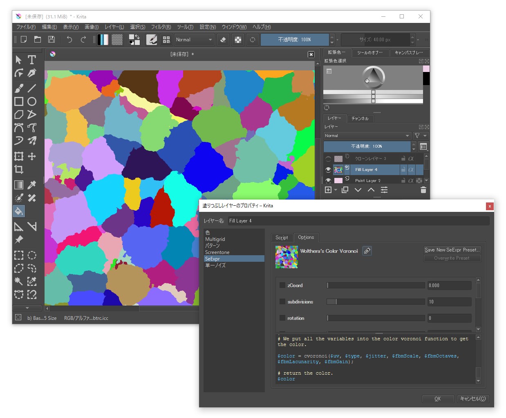Toggle preserve alpha checkerboard button in toolbar
The width and height of the screenshot is (506, 418).
tap(238, 40)
